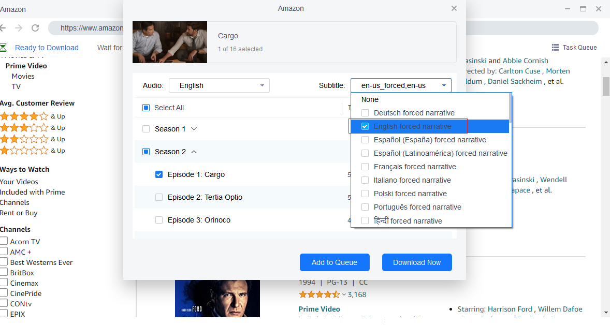This screenshot has height=325, width=610.
Task: Close the Amazon download dialog
Action: click(x=454, y=8)
